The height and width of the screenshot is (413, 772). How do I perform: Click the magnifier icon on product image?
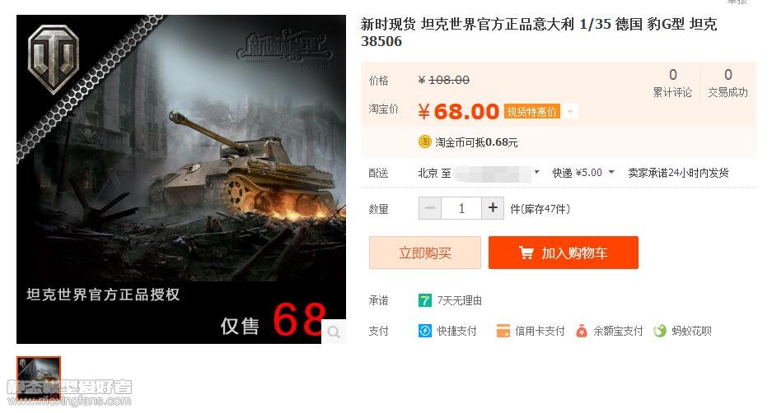click(334, 332)
